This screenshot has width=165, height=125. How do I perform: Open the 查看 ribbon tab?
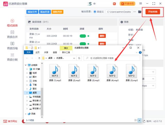[55, 52]
